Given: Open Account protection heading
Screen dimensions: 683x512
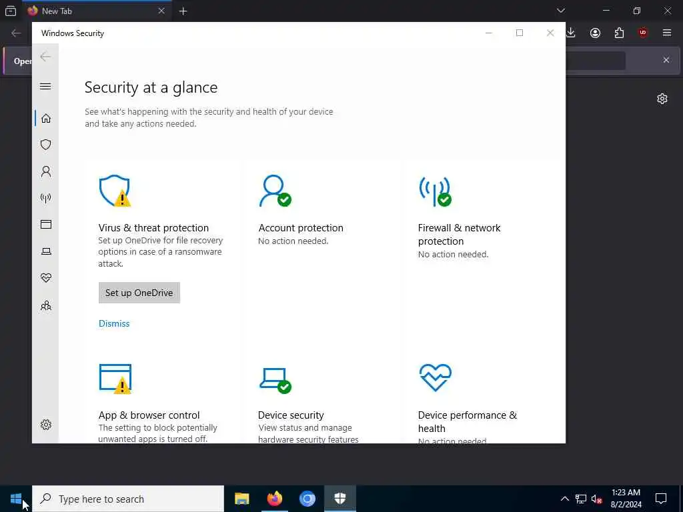Looking at the screenshot, I should (301, 228).
